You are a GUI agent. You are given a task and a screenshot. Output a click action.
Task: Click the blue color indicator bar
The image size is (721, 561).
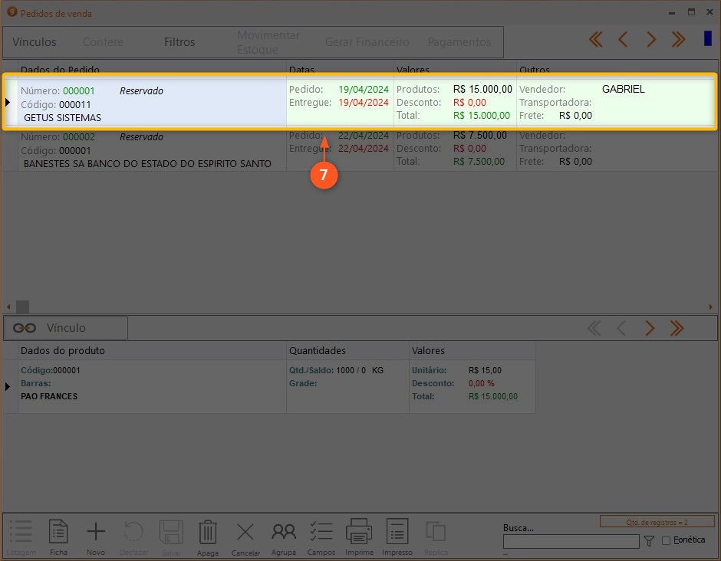pos(707,39)
